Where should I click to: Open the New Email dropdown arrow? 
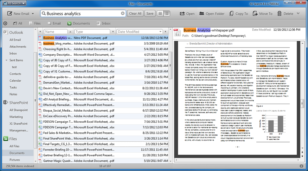(33, 14)
